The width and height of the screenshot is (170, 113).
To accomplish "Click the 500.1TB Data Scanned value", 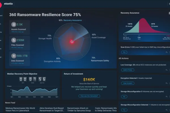I will pos(22,56).
